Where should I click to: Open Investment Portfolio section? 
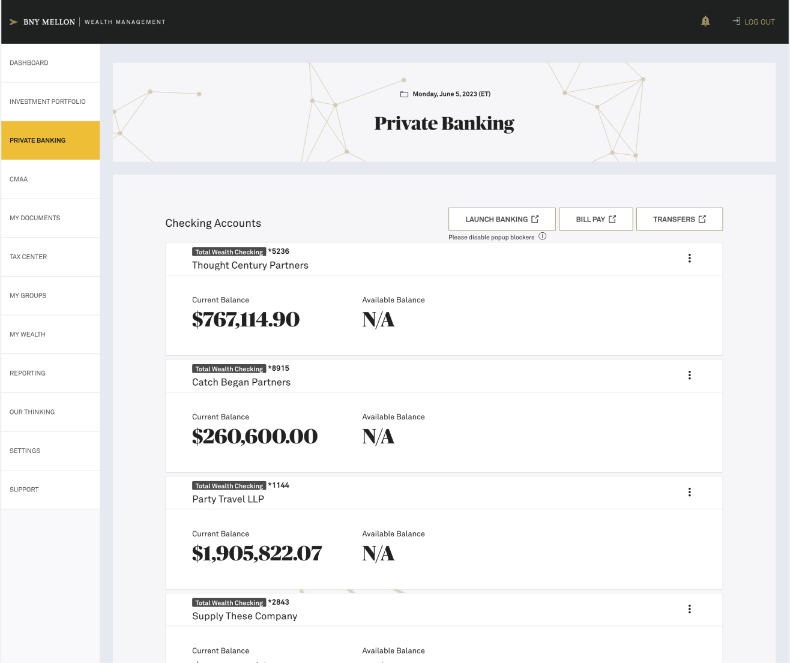click(x=50, y=101)
